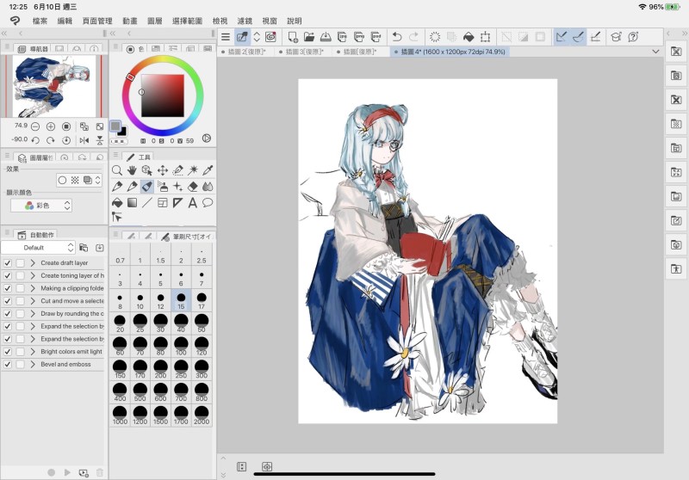Viewport: 689px width, 480px height.
Task: Select the Hand move tool
Action: pyautogui.click(x=132, y=170)
